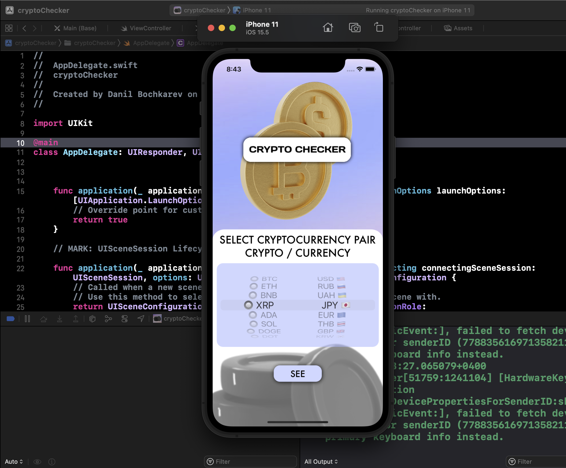Open the All Output dropdown
The image size is (566, 468).
[321, 462]
